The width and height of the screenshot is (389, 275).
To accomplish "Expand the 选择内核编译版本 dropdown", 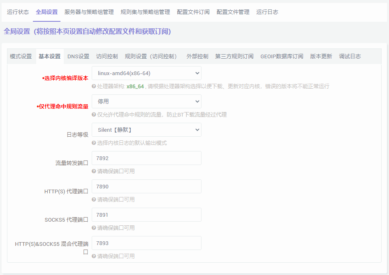I will click(x=146, y=73).
